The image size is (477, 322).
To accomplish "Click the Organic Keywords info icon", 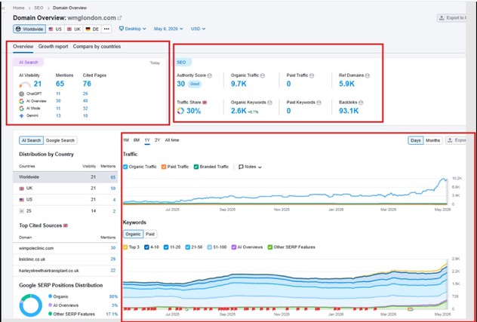I will pyautogui.click(x=269, y=103).
